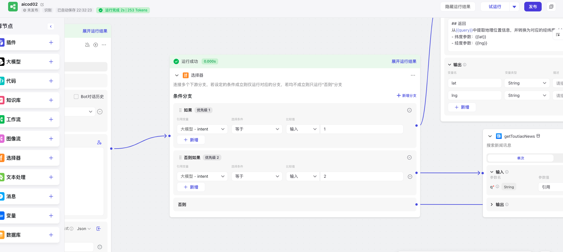Open String type dropdown for lat
Viewport: 563px width, 252px height.
point(527,83)
